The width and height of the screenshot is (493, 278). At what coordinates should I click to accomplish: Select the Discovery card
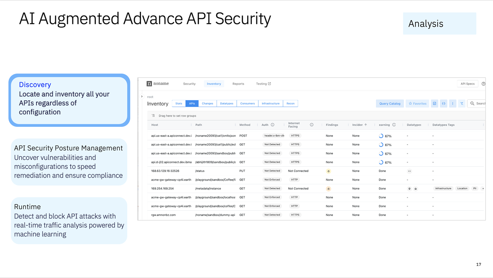click(x=69, y=100)
